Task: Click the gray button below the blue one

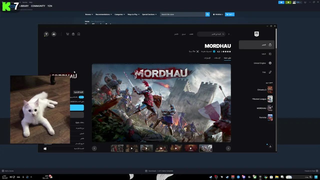Action: pyautogui.click(x=77, y=115)
